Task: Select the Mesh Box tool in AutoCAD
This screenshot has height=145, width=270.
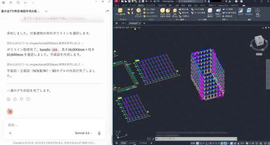Action: (120, 11)
